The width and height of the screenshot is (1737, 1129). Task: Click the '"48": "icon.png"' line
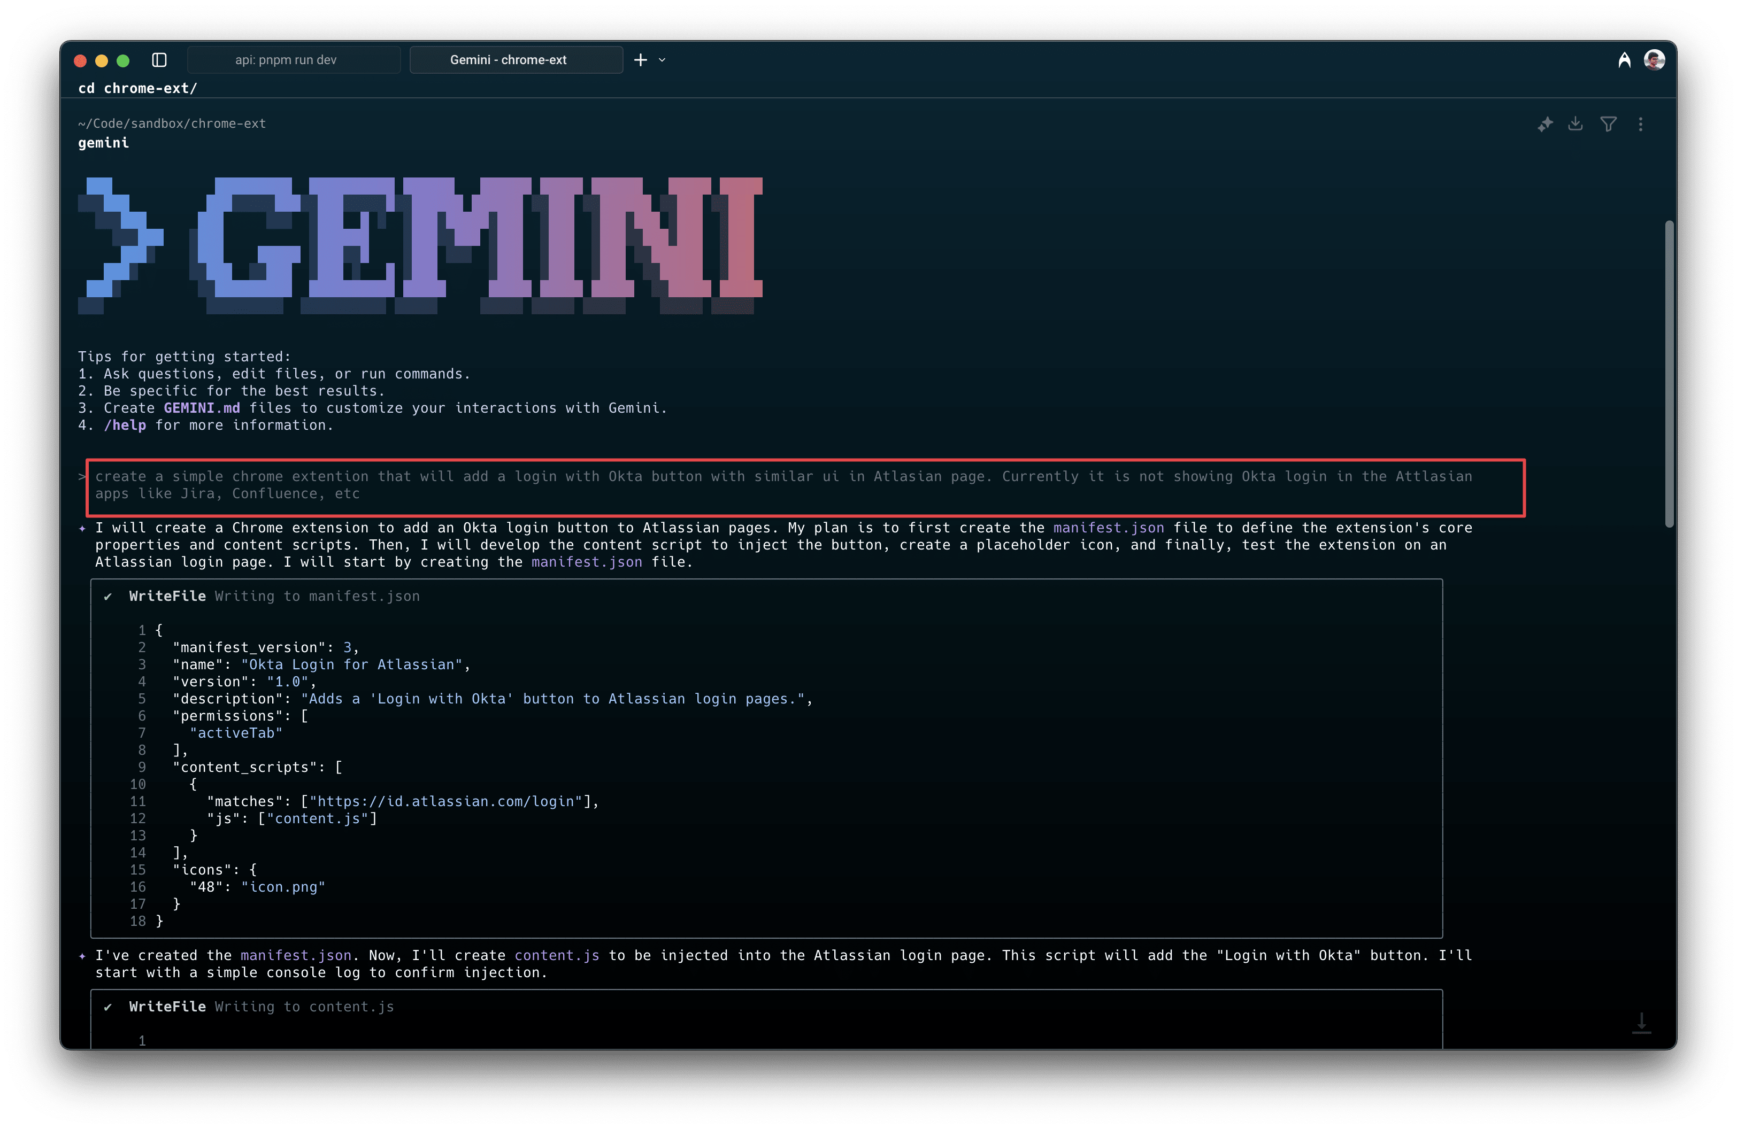pos(258,887)
